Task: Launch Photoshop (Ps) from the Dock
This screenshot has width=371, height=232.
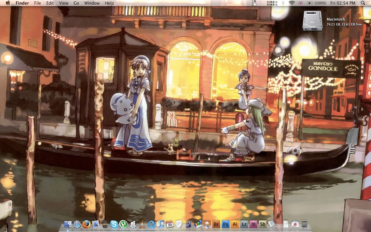Action: point(225,224)
